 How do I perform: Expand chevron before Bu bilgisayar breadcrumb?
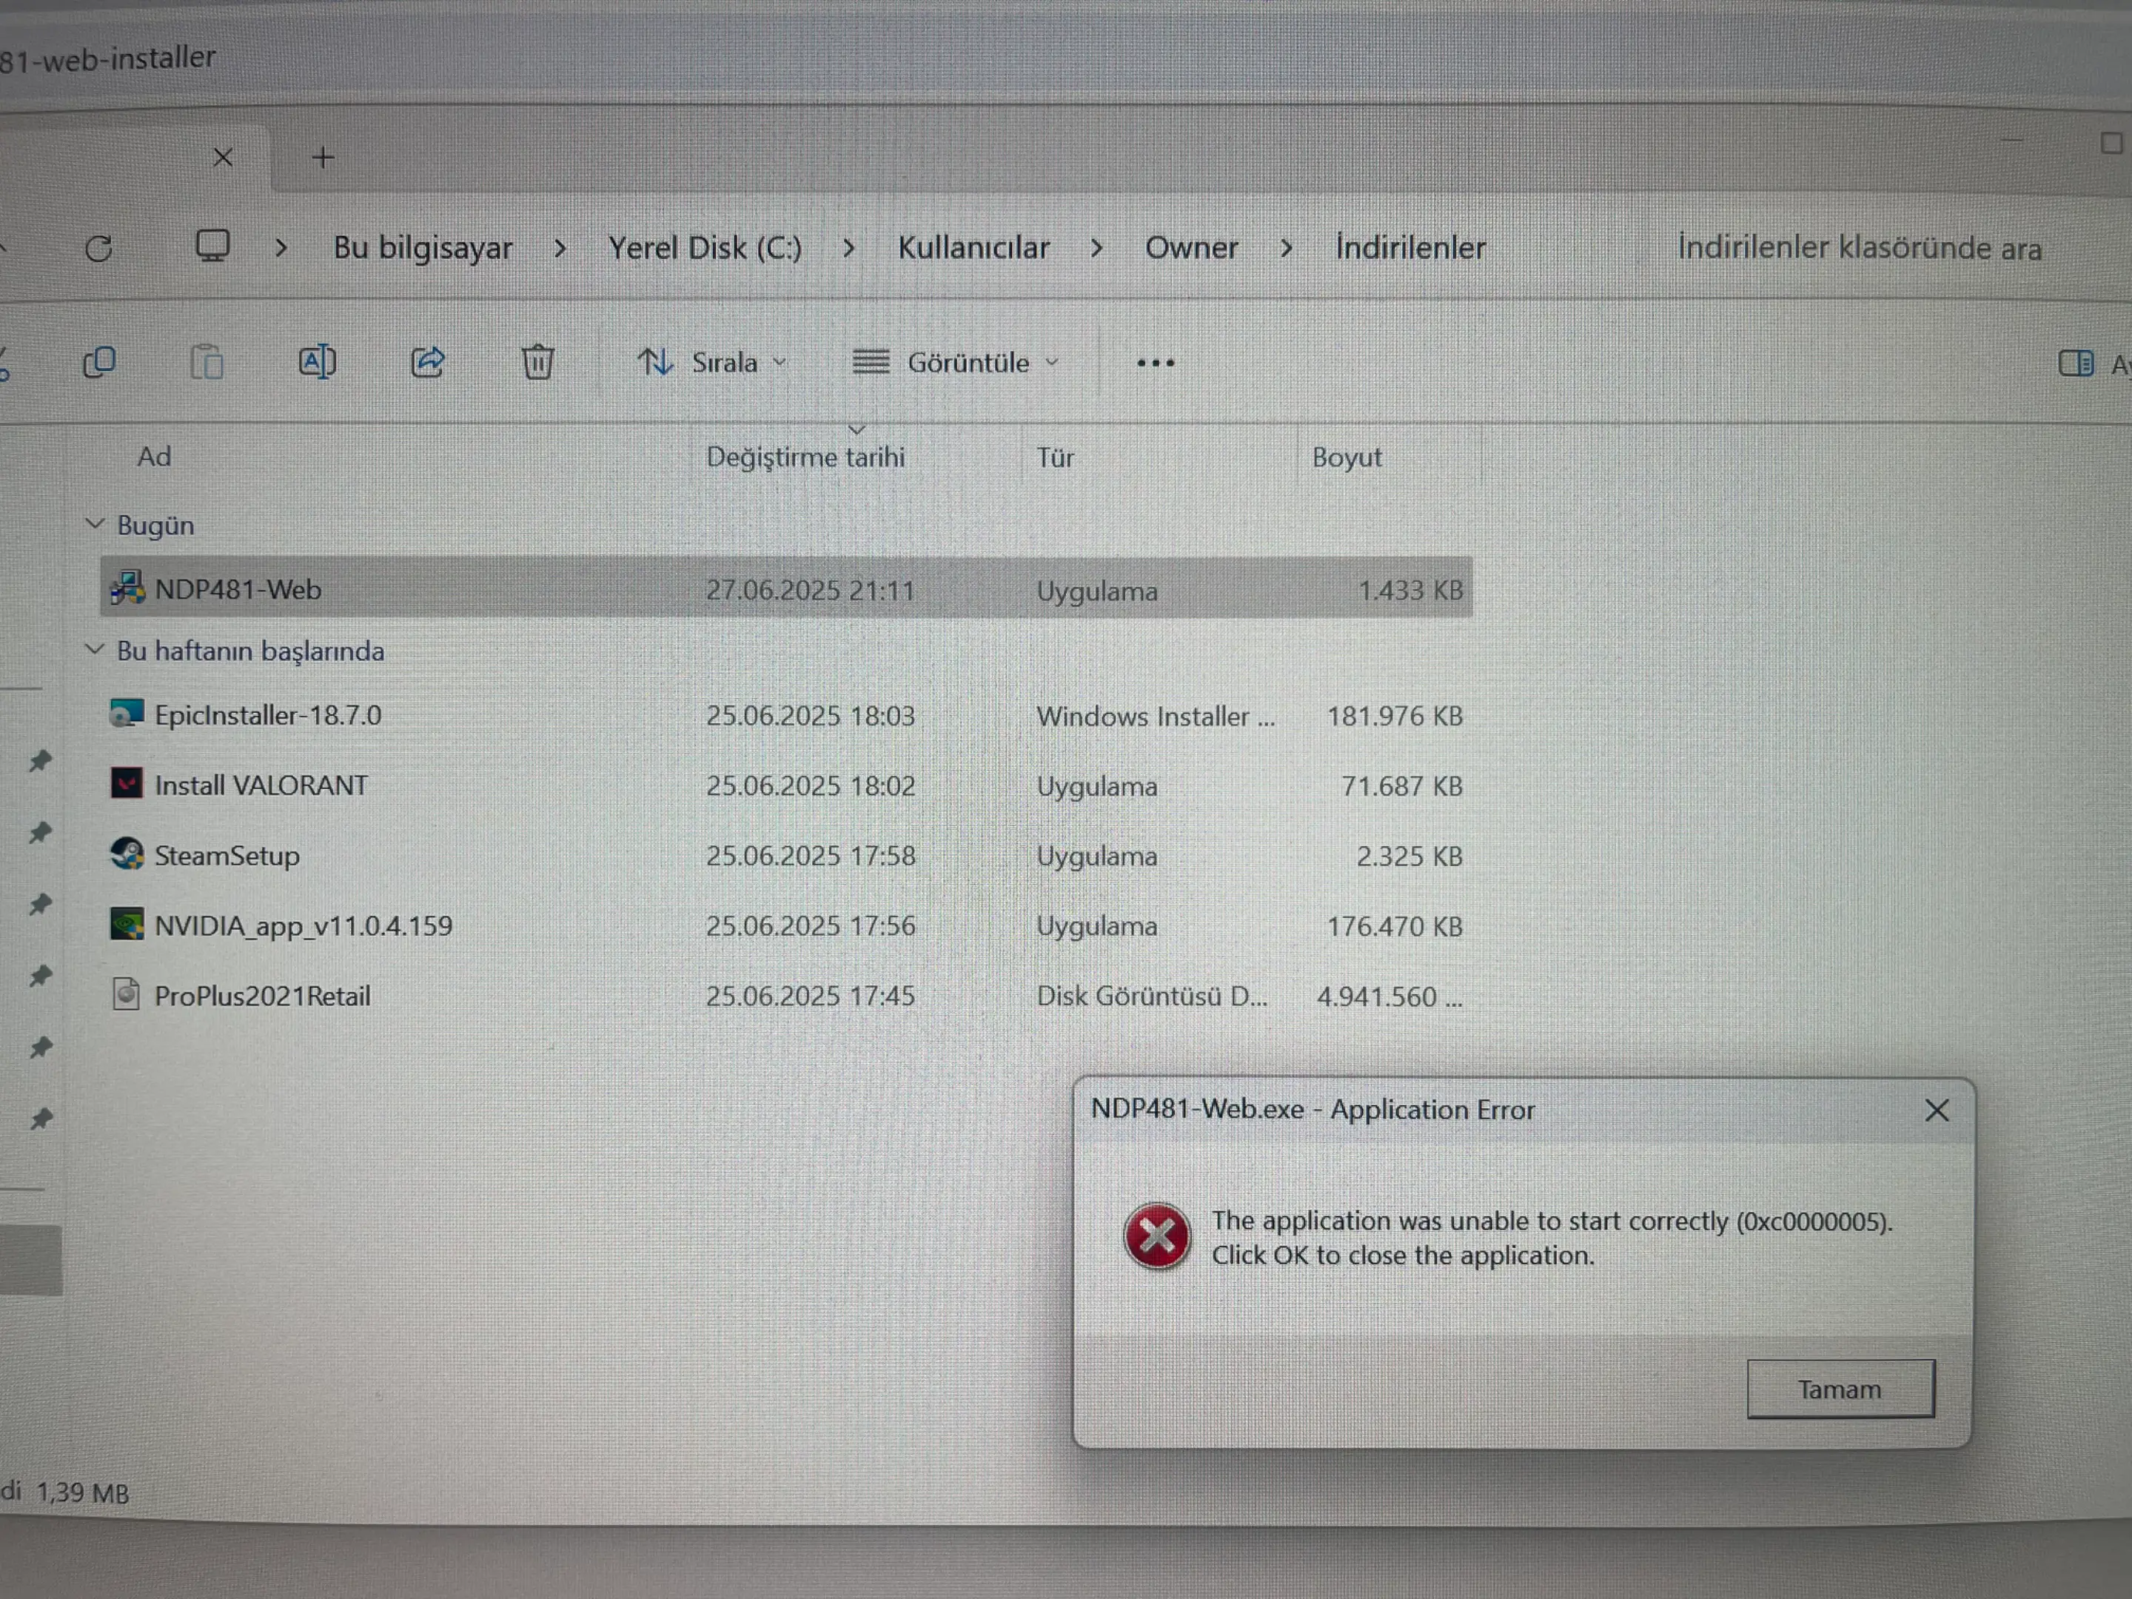281,249
